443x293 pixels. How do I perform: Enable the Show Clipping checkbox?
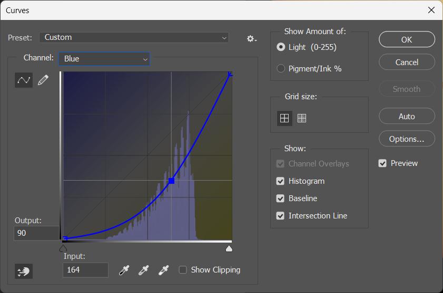[x=183, y=270]
